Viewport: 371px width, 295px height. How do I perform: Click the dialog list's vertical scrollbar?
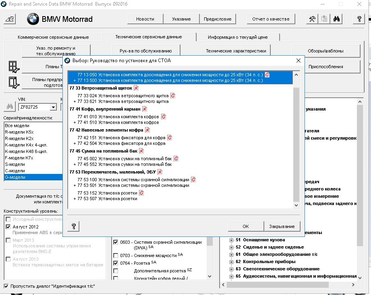(296, 141)
